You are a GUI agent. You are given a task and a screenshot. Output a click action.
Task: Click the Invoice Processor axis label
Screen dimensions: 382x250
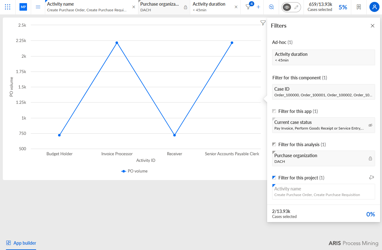click(117, 154)
